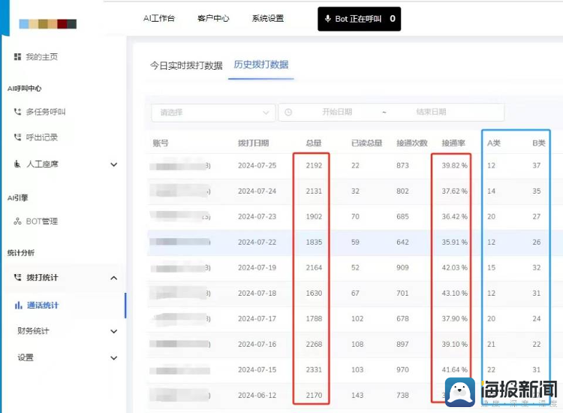Click the logo in the top-left corner

48,24
